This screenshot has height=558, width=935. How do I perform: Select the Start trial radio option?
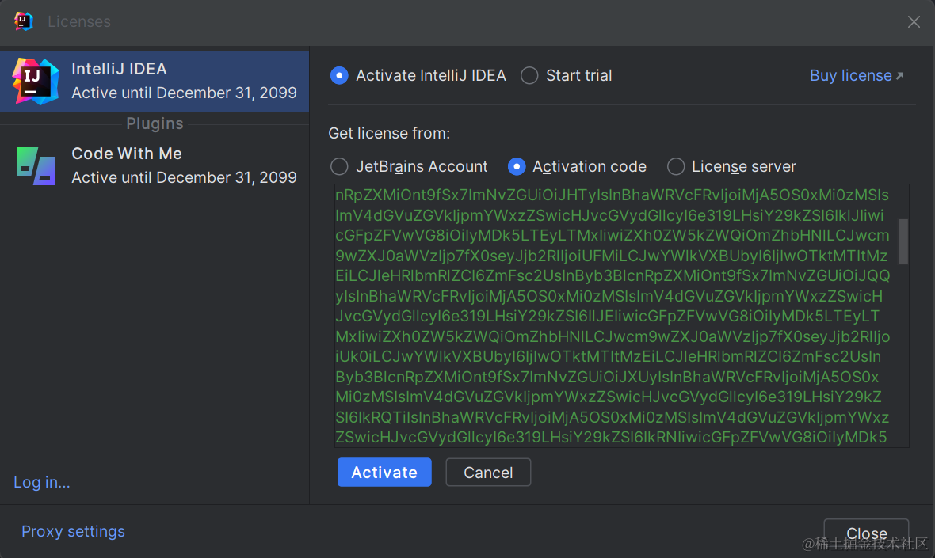(x=529, y=76)
